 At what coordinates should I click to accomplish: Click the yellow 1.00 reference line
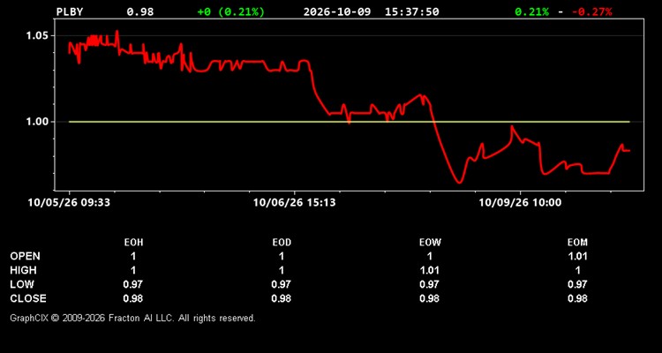point(350,122)
